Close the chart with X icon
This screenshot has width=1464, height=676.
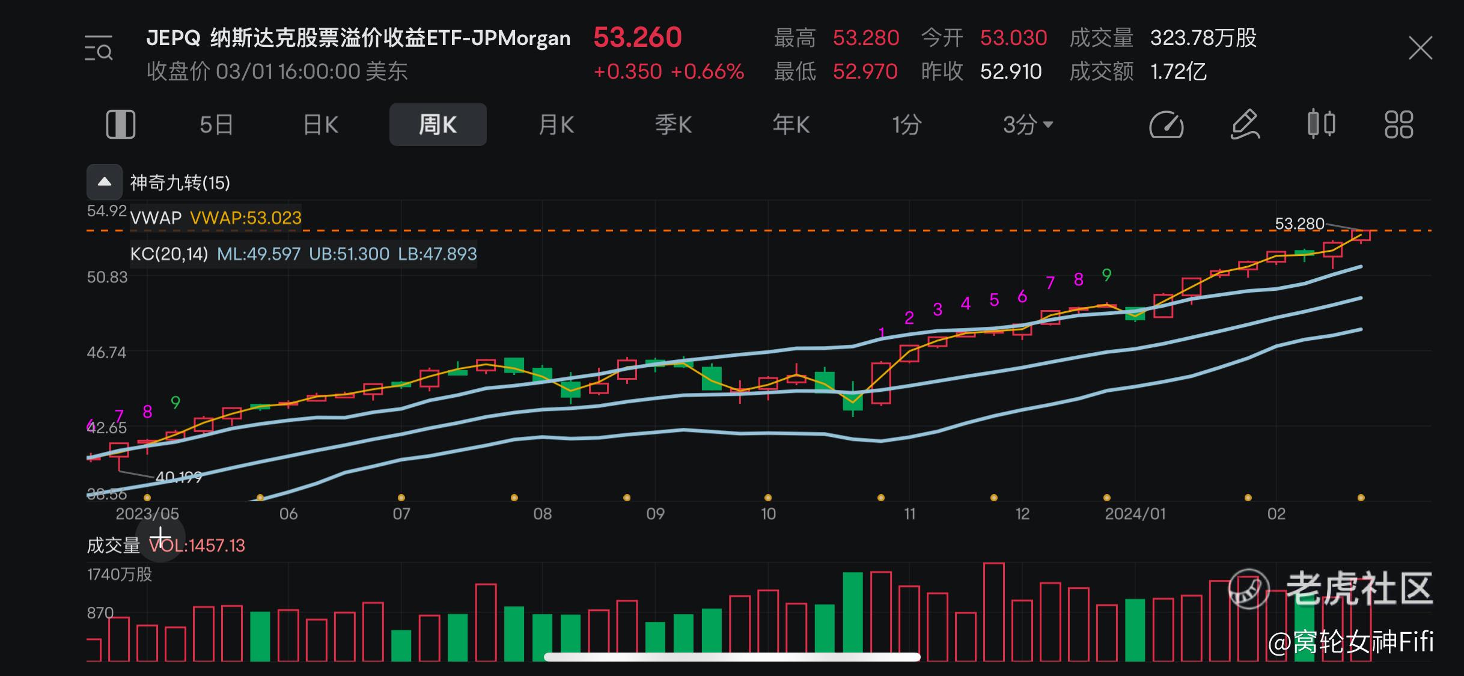click(1420, 48)
